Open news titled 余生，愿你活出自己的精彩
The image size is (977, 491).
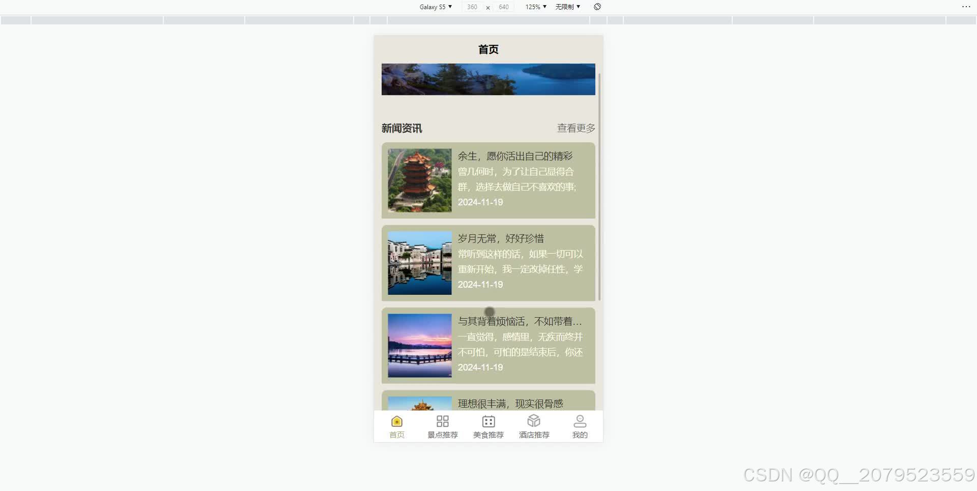tap(515, 156)
